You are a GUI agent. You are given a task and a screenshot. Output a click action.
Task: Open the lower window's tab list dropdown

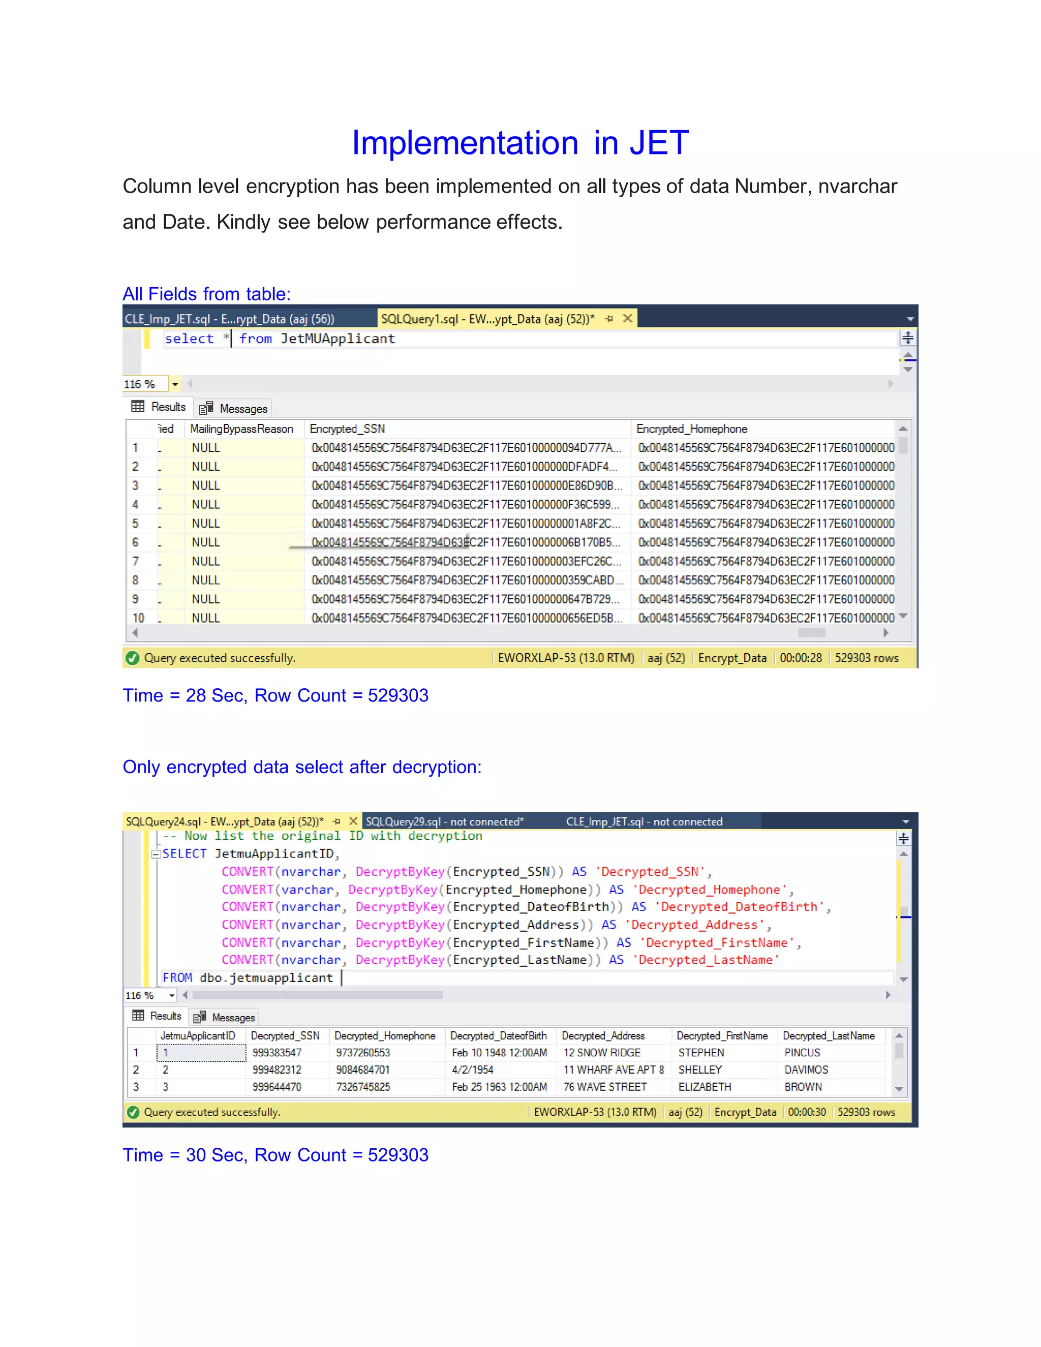[906, 821]
